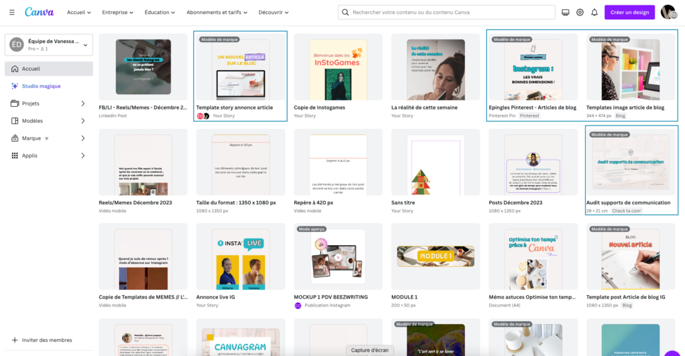This screenshot has height=356, width=685.
Task: Click the purple icon next to Publication Instagram
Action: pyautogui.click(x=298, y=305)
